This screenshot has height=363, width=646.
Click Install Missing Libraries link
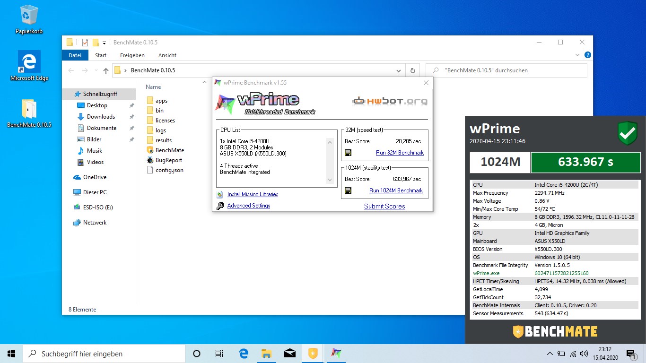253,194
